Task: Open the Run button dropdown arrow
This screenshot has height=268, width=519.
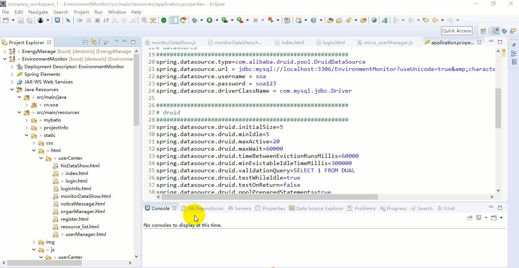Action: pos(217,20)
